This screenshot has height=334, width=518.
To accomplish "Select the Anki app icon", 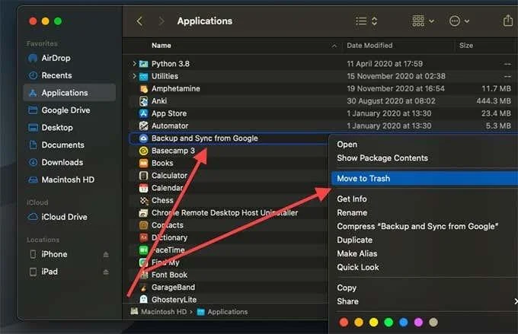I will (x=143, y=101).
